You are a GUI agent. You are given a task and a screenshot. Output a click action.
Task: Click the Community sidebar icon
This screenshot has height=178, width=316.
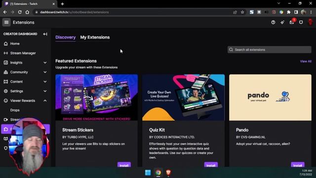coord(5,72)
